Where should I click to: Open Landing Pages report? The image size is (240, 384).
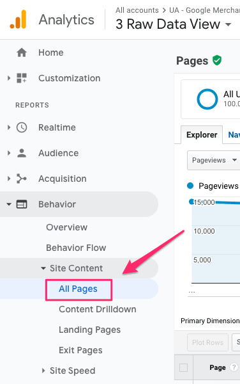[x=89, y=330]
